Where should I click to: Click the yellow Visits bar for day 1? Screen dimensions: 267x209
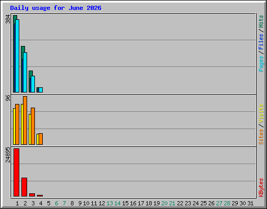coord(14,126)
